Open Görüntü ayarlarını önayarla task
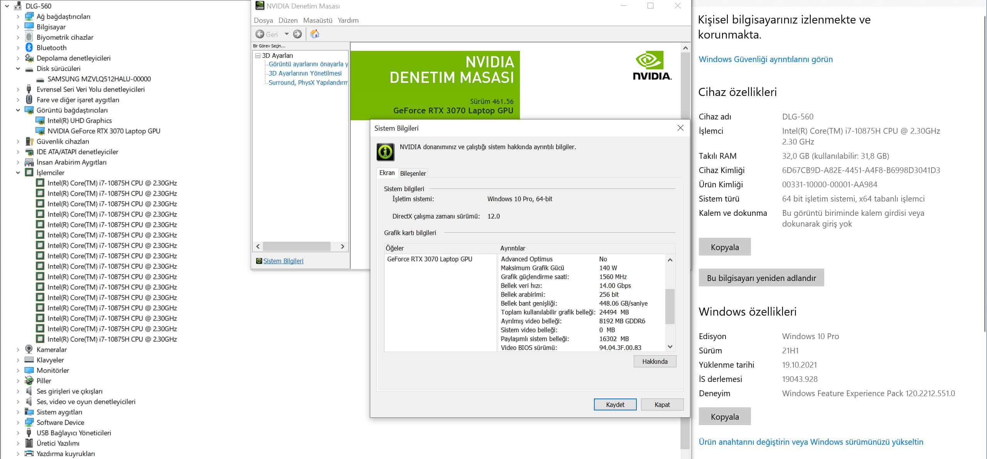Viewport: 987px width, 459px height. coord(308,64)
